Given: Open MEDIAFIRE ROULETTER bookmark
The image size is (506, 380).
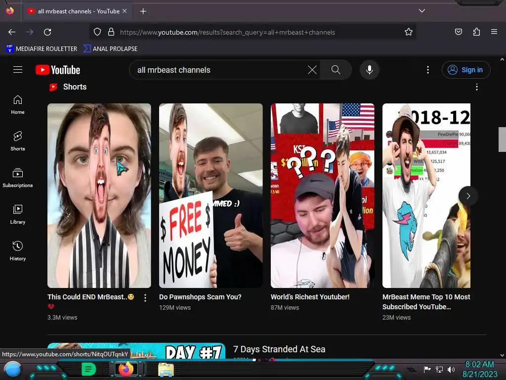Looking at the screenshot, I should 42,49.
